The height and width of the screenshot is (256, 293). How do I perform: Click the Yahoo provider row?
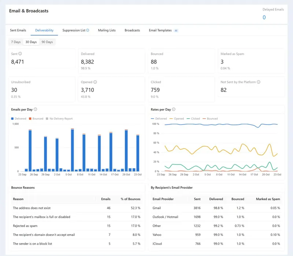216,235
